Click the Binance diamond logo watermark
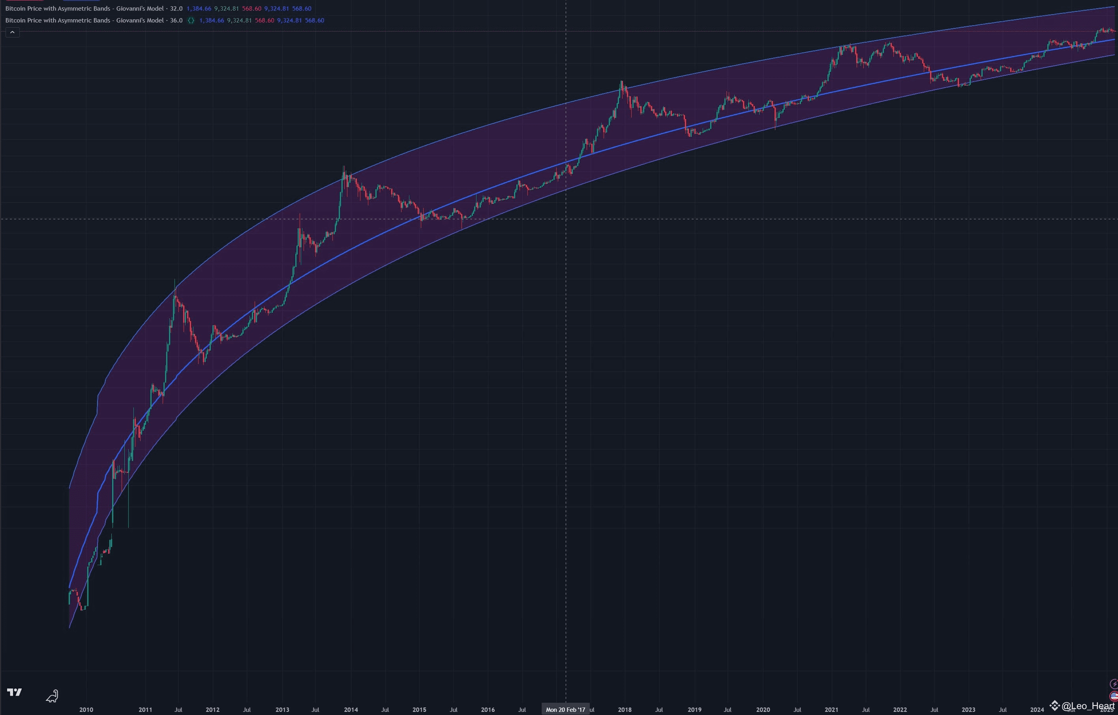Screen dimensions: 1118x715 pos(1055,706)
